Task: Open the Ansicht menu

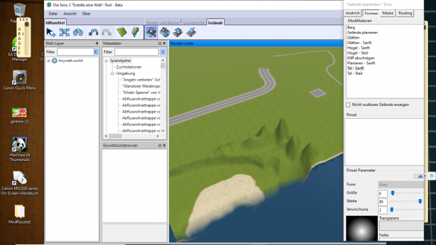Action: click(70, 13)
